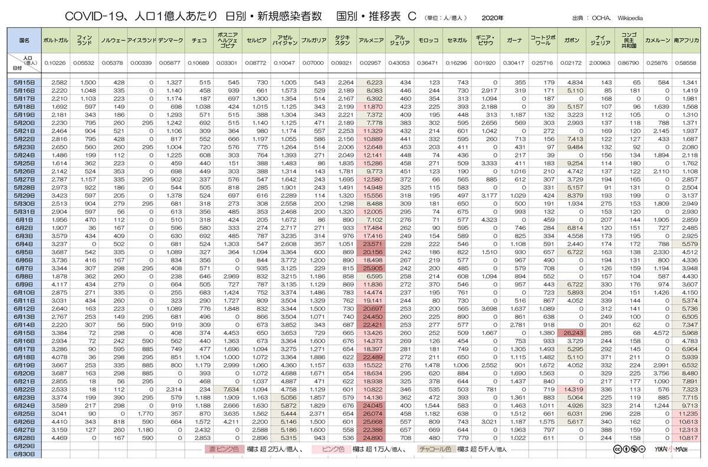Select the ガボン column header
This screenshot has height=467, width=708.
click(x=572, y=40)
